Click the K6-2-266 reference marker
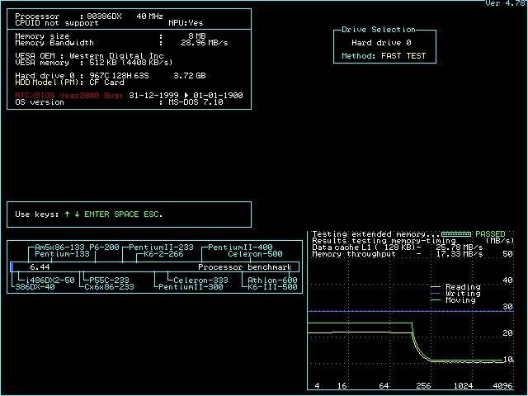Viewport: 528px width, 396px height. click(x=163, y=254)
